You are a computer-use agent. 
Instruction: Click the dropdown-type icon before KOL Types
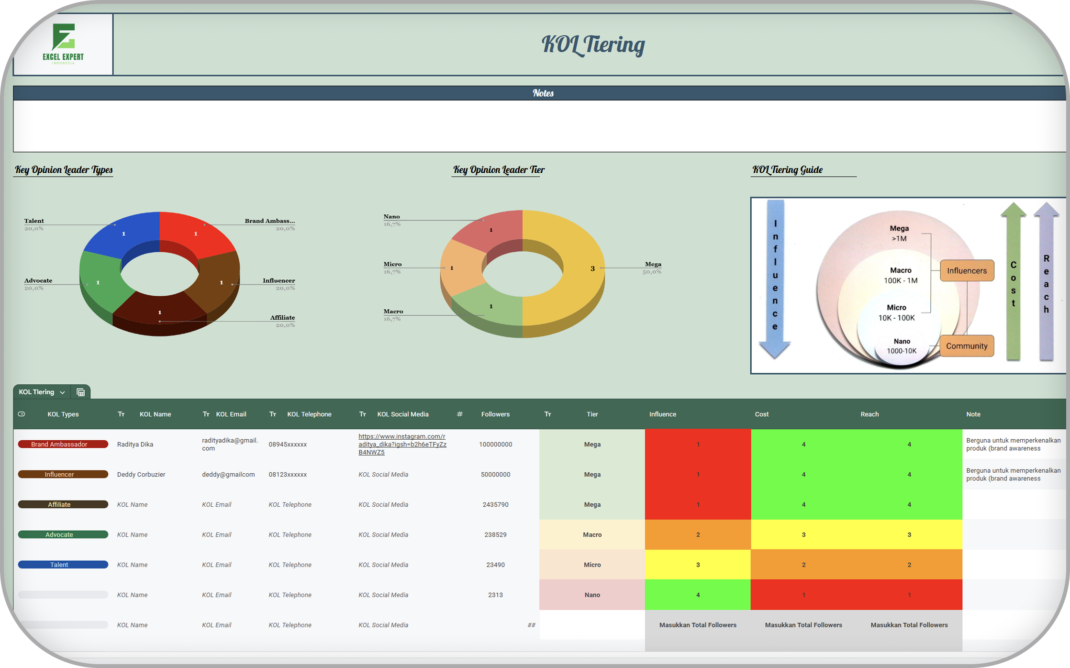[x=22, y=414]
